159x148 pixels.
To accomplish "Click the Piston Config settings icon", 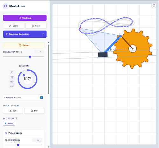I will (6, 133).
